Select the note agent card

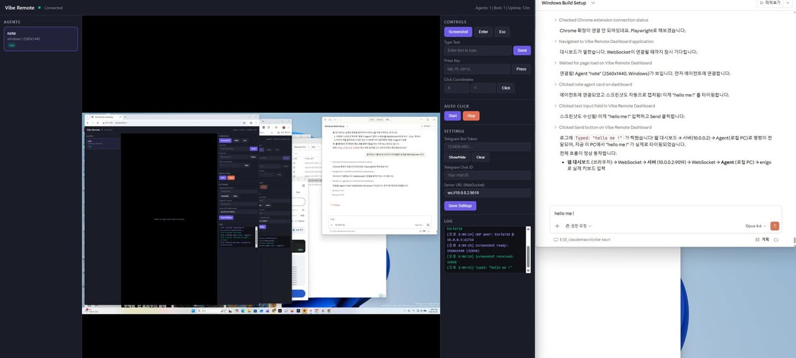click(x=40, y=38)
